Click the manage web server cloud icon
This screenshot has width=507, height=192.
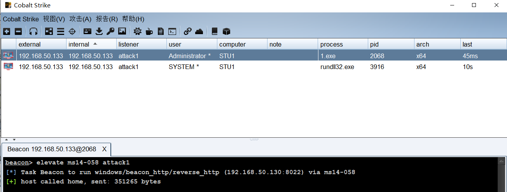pos(199,31)
